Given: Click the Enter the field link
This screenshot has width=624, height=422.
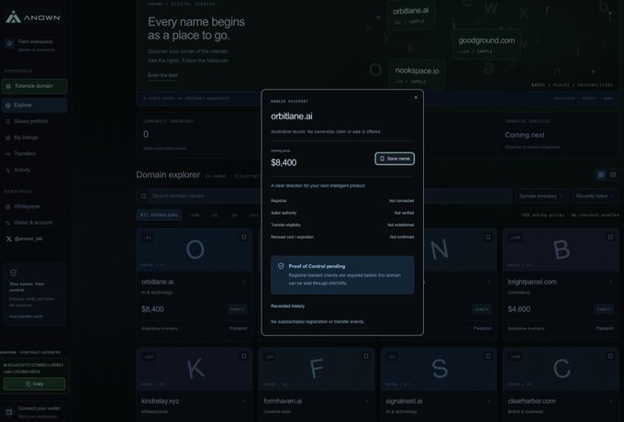Looking at the screenshot, I should point(162,75).
